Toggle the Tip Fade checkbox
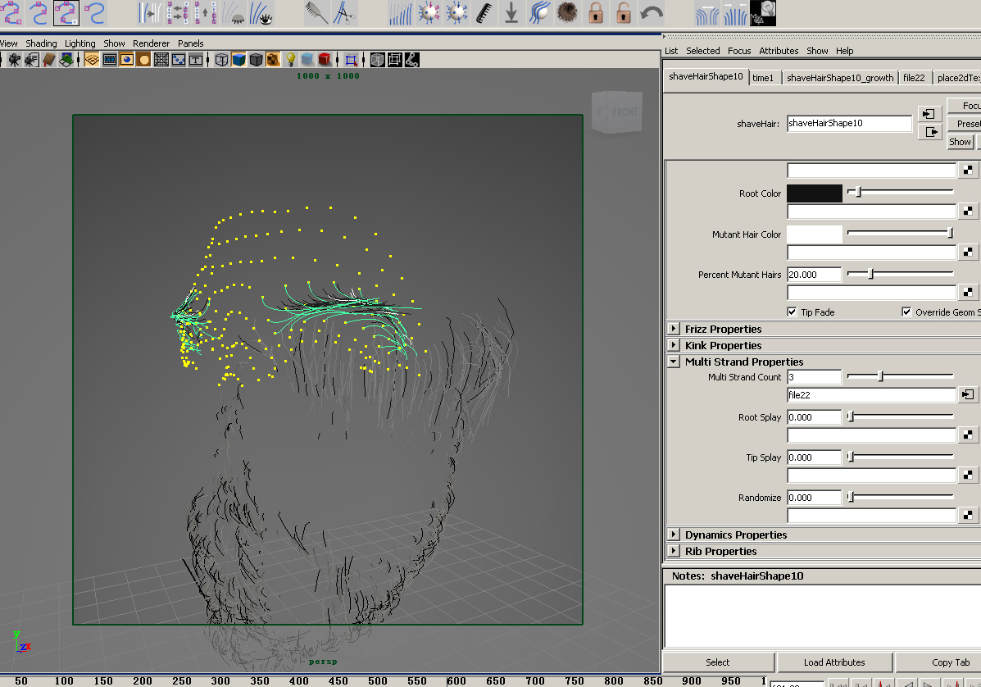 point(792,312)
